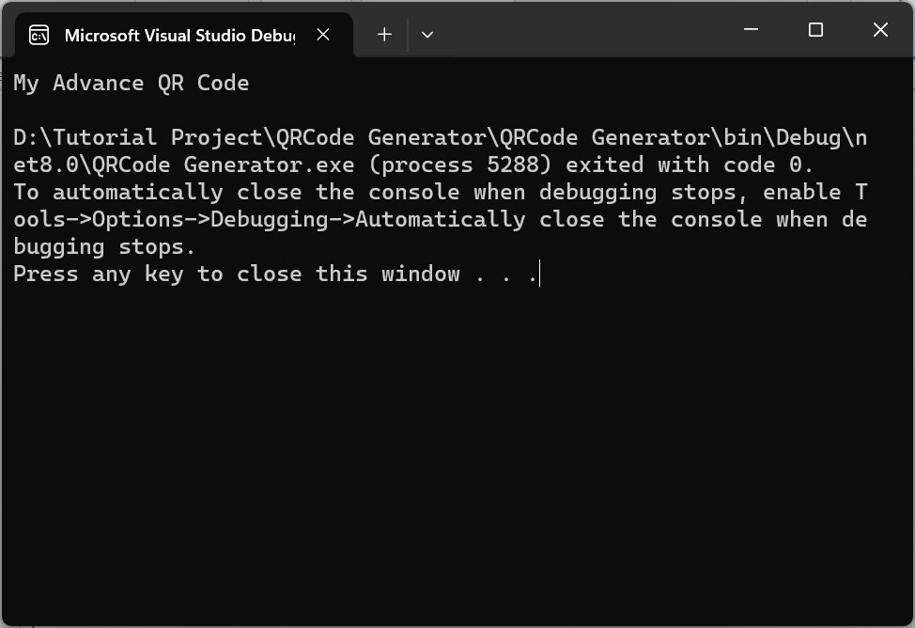
Task: Open a new tab with plus icon
Action: tap(384, 35)
